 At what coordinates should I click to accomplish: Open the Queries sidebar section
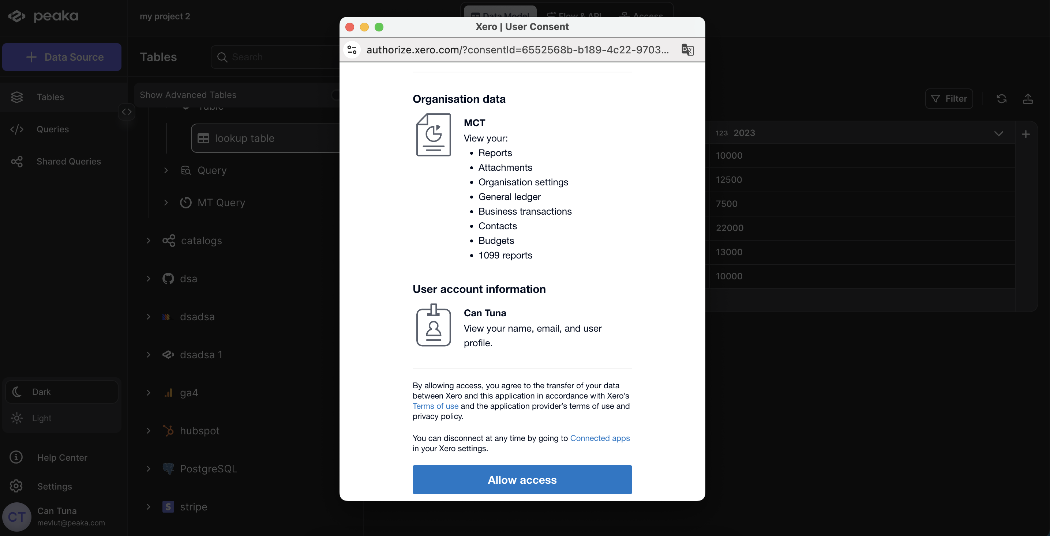(x=64, y=129)
